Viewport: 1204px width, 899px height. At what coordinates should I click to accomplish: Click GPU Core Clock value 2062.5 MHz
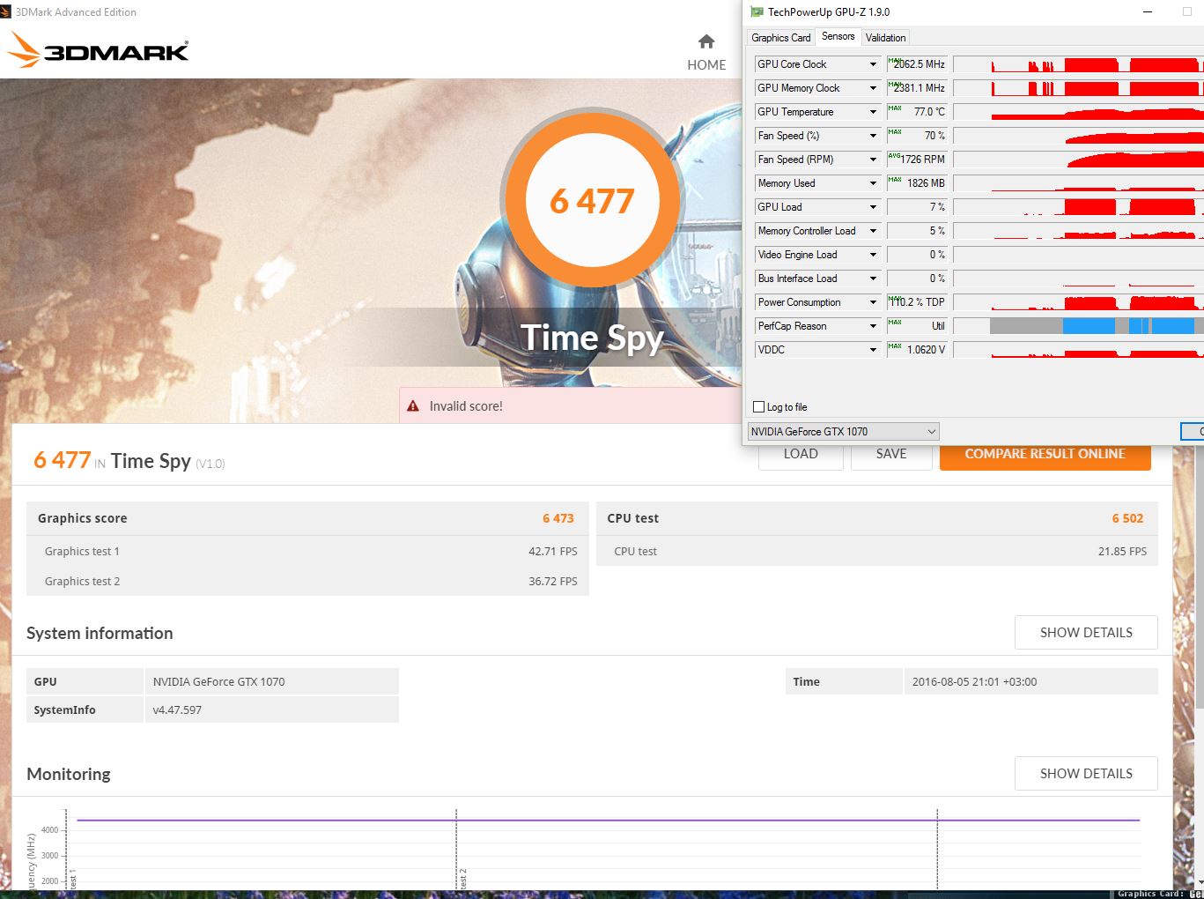pyautogui.click(x=917, y=64)
